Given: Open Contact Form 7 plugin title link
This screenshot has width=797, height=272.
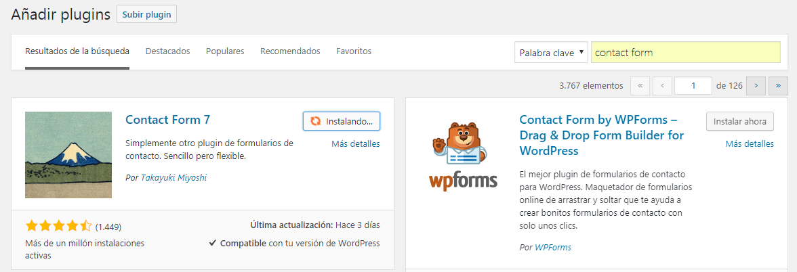Looking at the screenshot, I should click(168, 120).
